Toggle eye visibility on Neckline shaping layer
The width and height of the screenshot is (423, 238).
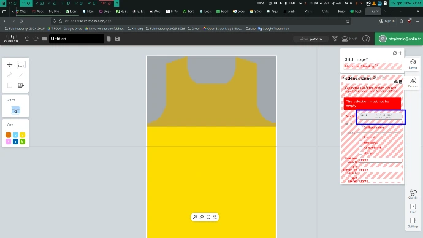click(396, 82)
